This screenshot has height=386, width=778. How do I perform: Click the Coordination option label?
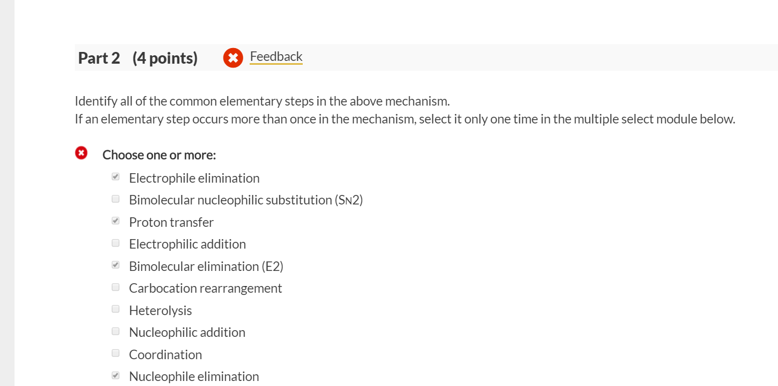[x=165, y=354]
